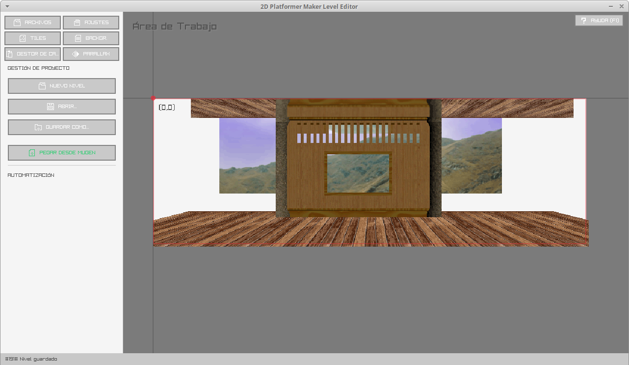This screenshot has height=365, width=629.
Task: Click the "AUTOMATIZACIÓN" section label
Action: [x=31, y=175]
